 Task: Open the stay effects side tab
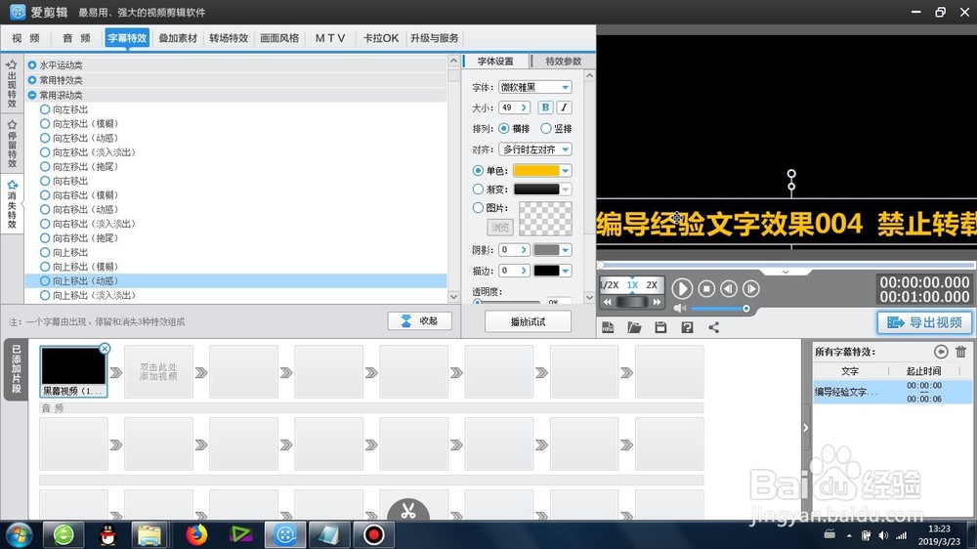coord(12,144)
